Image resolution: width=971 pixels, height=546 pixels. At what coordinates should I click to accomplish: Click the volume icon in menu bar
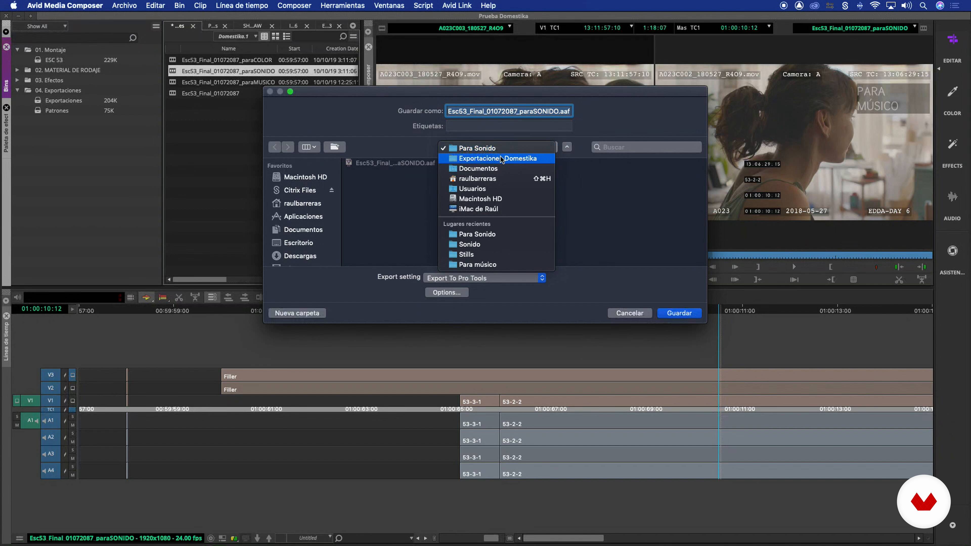907,6
